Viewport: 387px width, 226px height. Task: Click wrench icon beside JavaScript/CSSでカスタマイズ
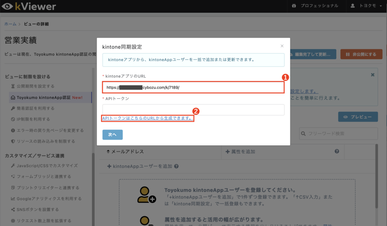click(x=13, y=166)
